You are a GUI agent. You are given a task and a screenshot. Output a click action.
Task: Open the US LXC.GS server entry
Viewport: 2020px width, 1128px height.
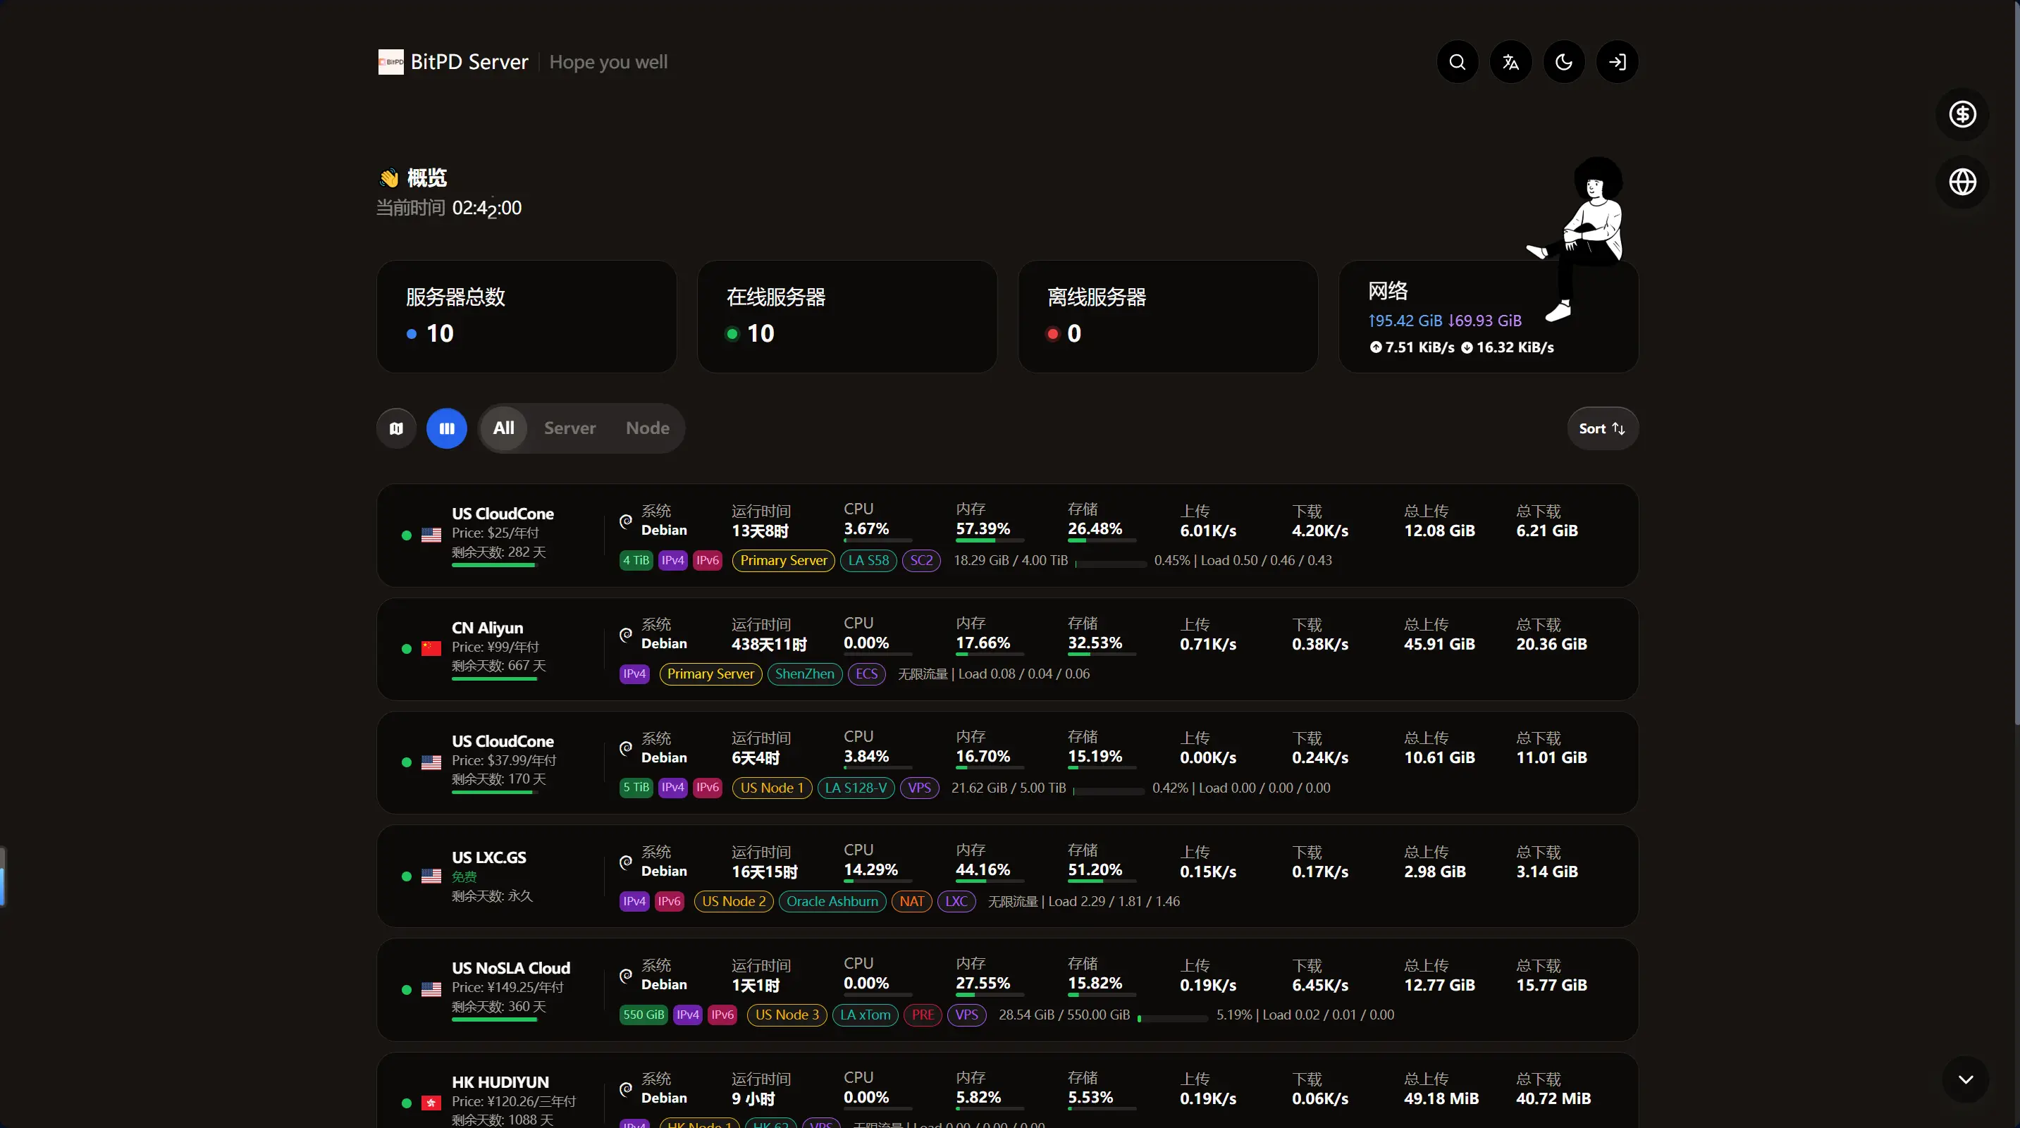click(x=1007, y=876)
